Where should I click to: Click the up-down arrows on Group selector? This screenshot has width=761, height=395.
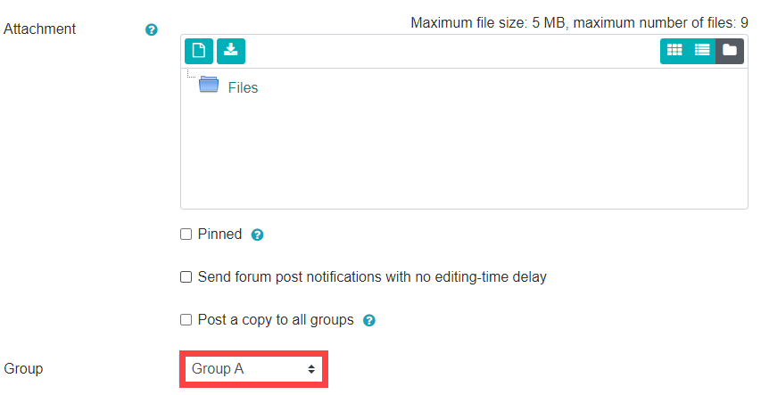[311, 369]
